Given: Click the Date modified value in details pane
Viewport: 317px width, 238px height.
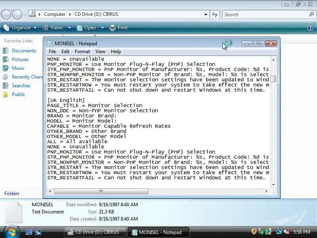Looking at the screenshot, I should coord(118,205).
